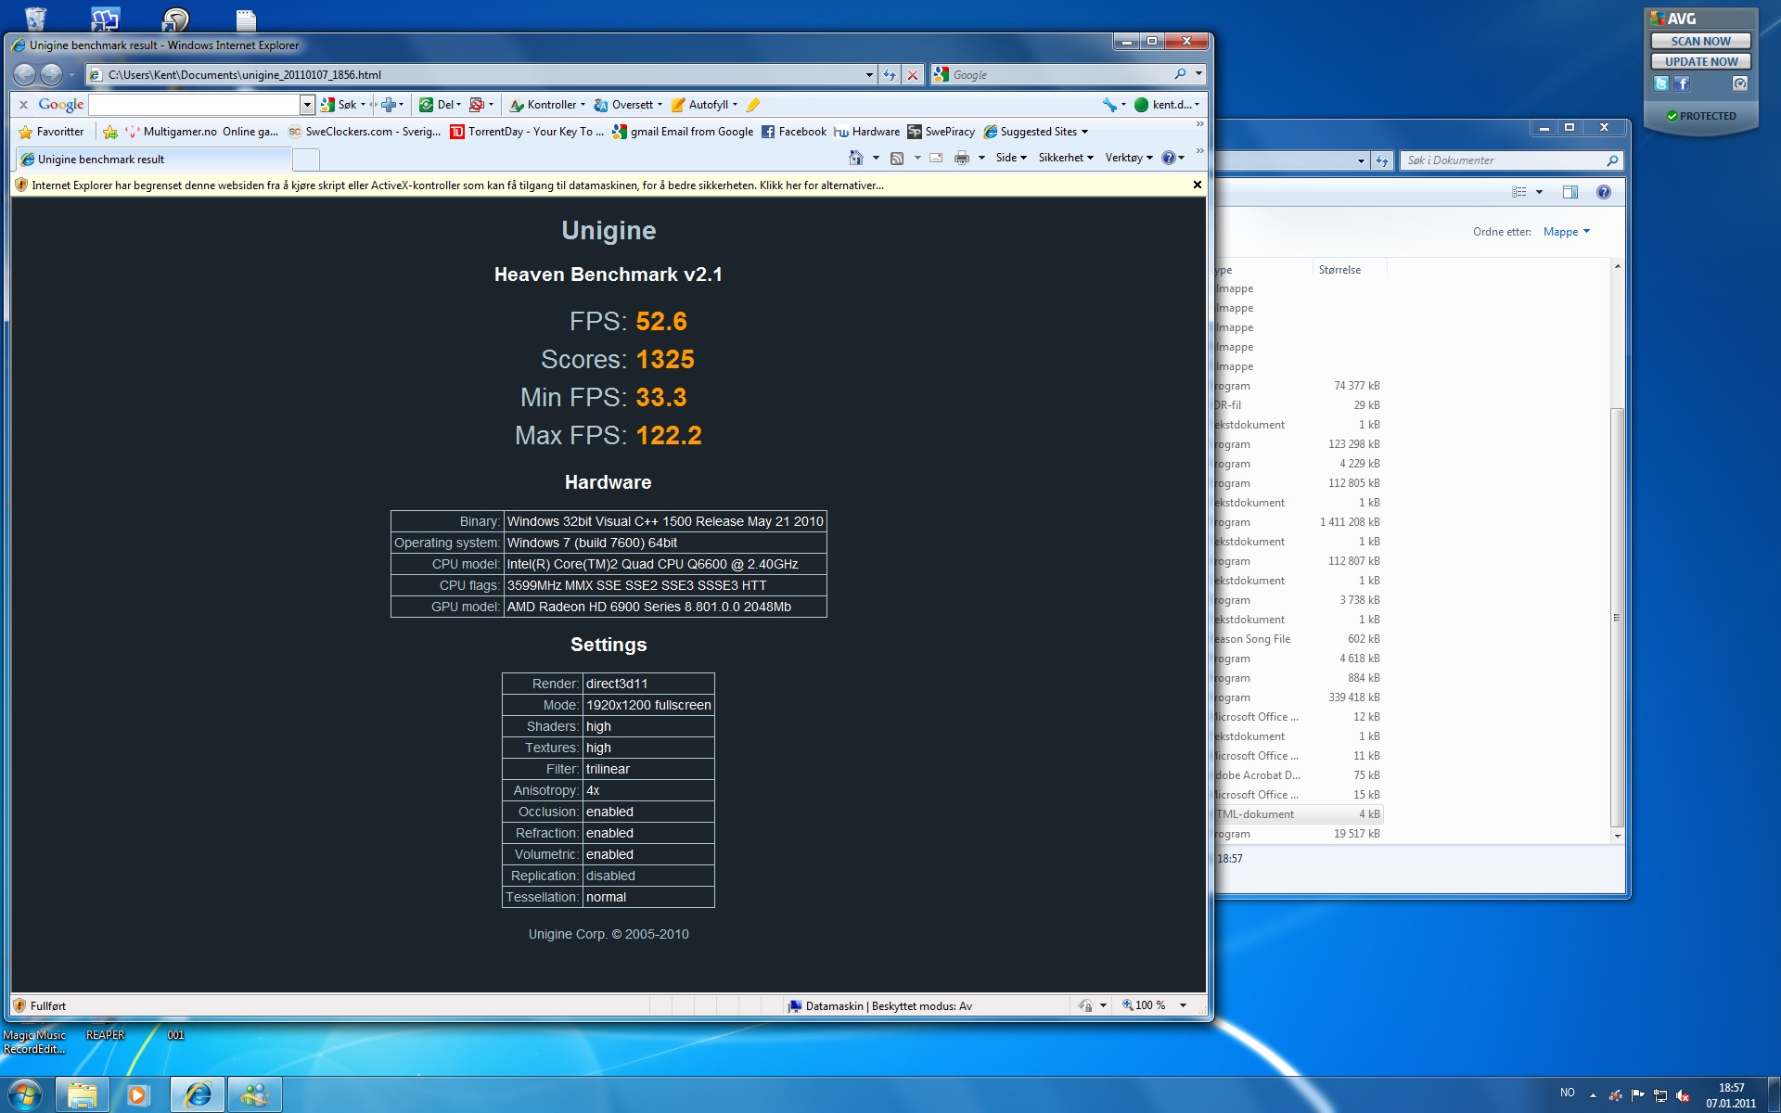1781x1113 pixels.
Task: Open the kent.d... account menu
Action: 1167,105
